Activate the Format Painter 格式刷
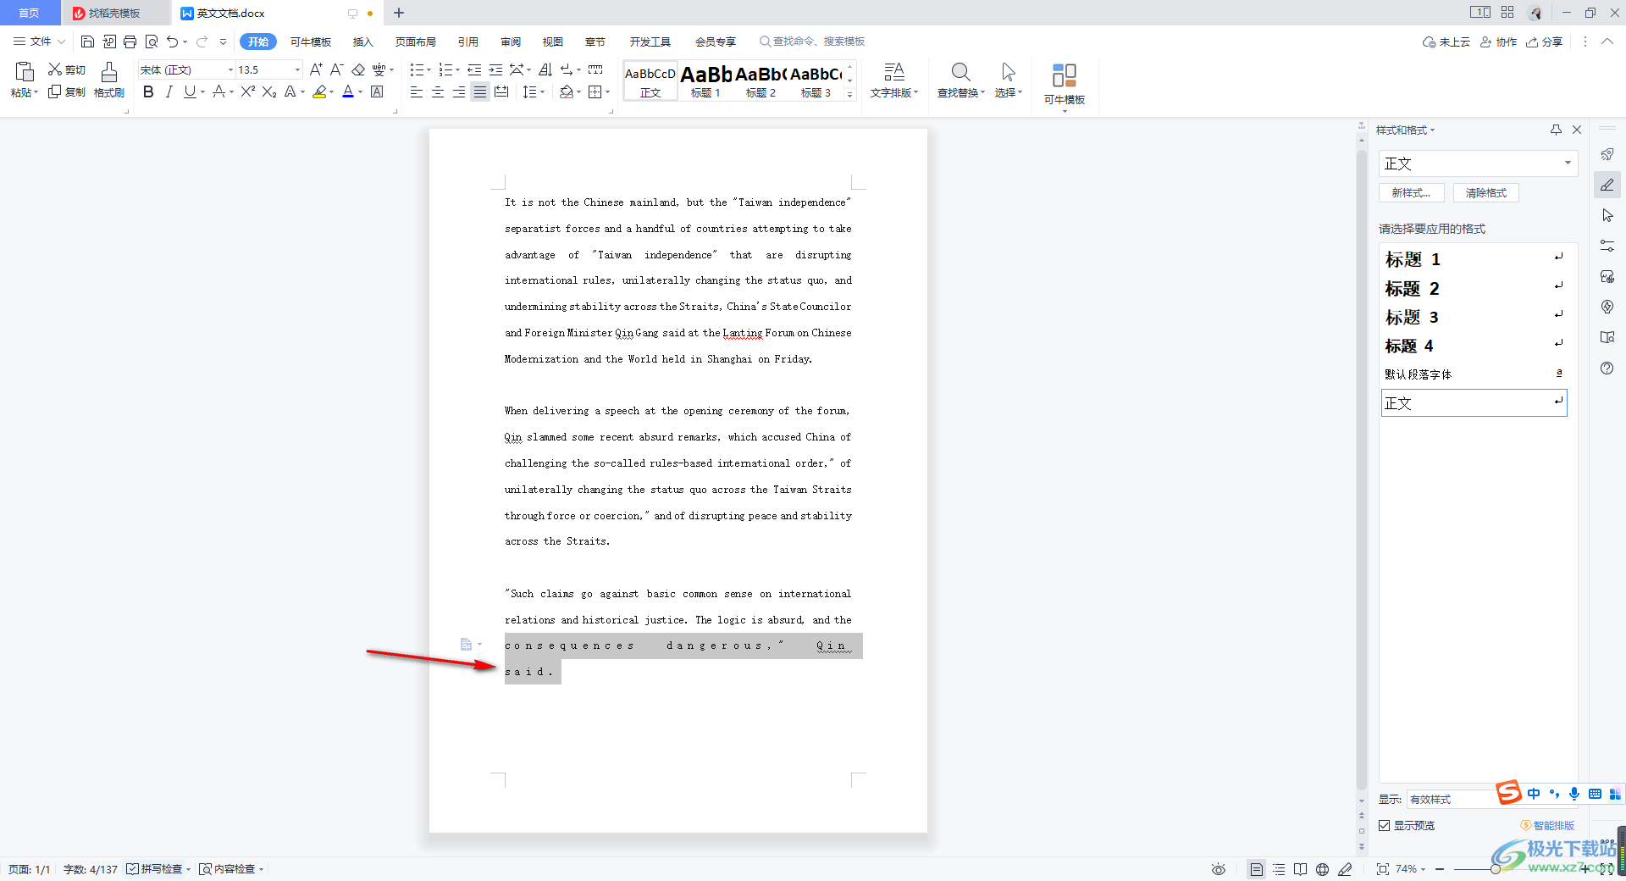 click(x=109, y=80)
